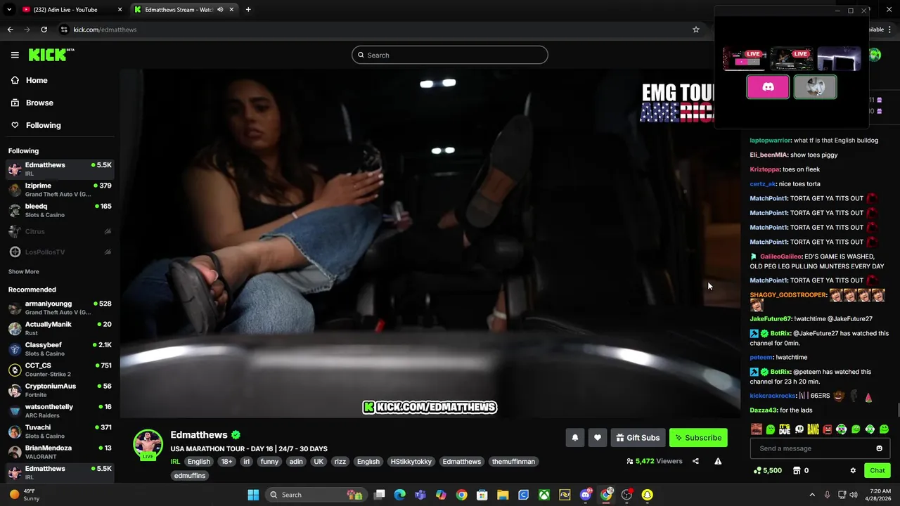
Task: Click the first LIVE thumbnail in overlay window
Action: [x=745, y=59]
